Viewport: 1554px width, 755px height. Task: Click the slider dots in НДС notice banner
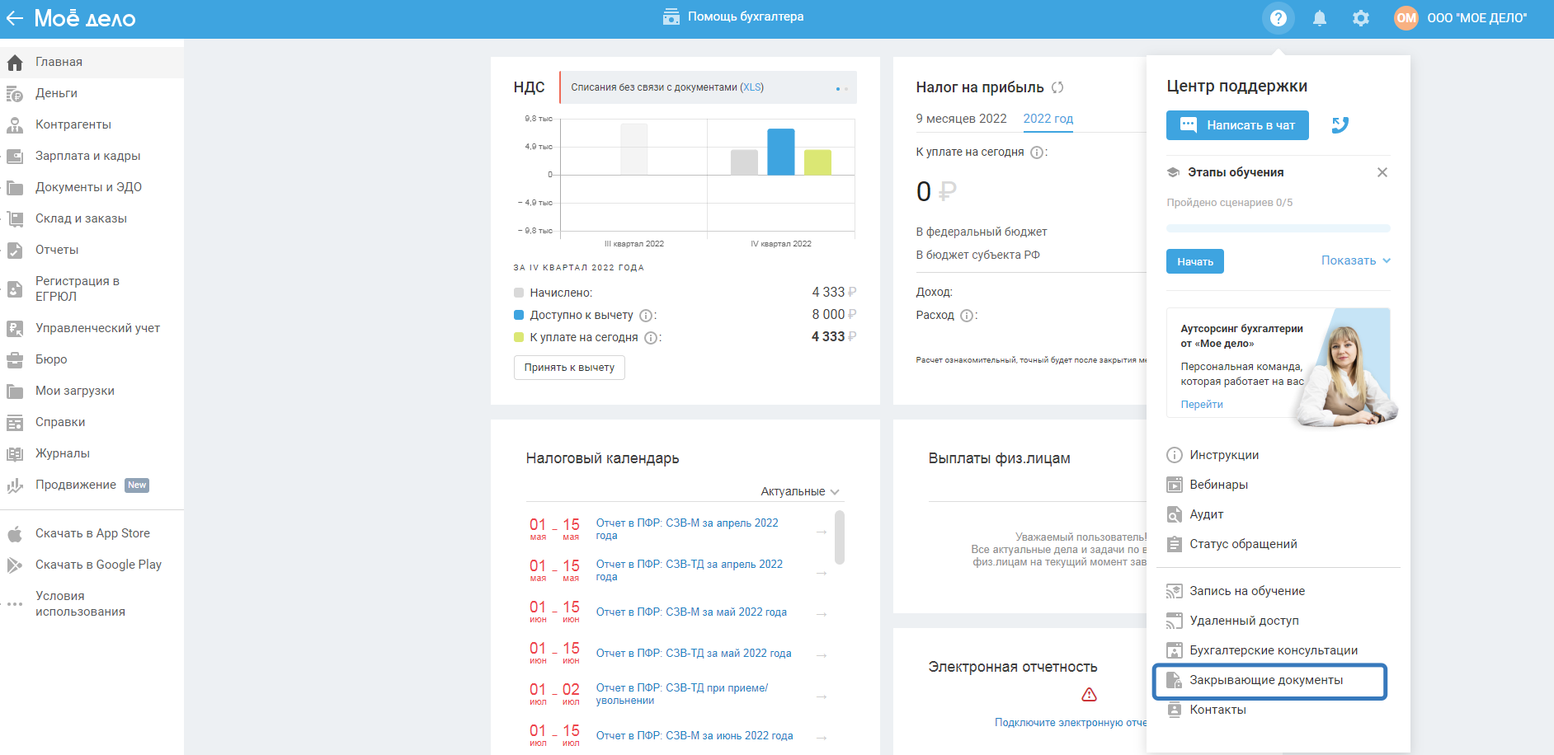(841, 89)
